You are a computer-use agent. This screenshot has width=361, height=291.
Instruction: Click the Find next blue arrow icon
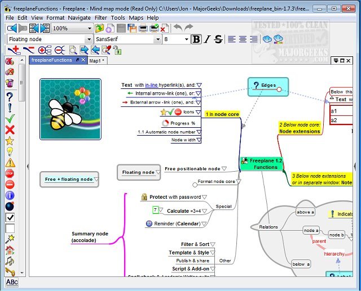point(84,50)
